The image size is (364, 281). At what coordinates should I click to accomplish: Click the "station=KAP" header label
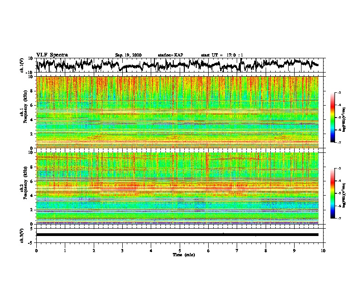(x=171, y=55)
